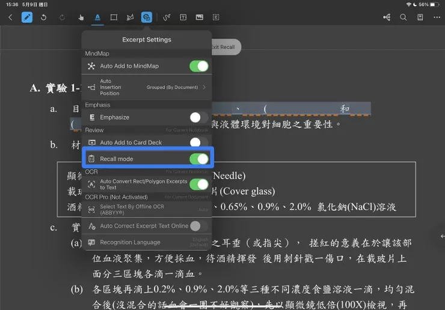Click the Emphasize E icon

click(x=92, y=117)
